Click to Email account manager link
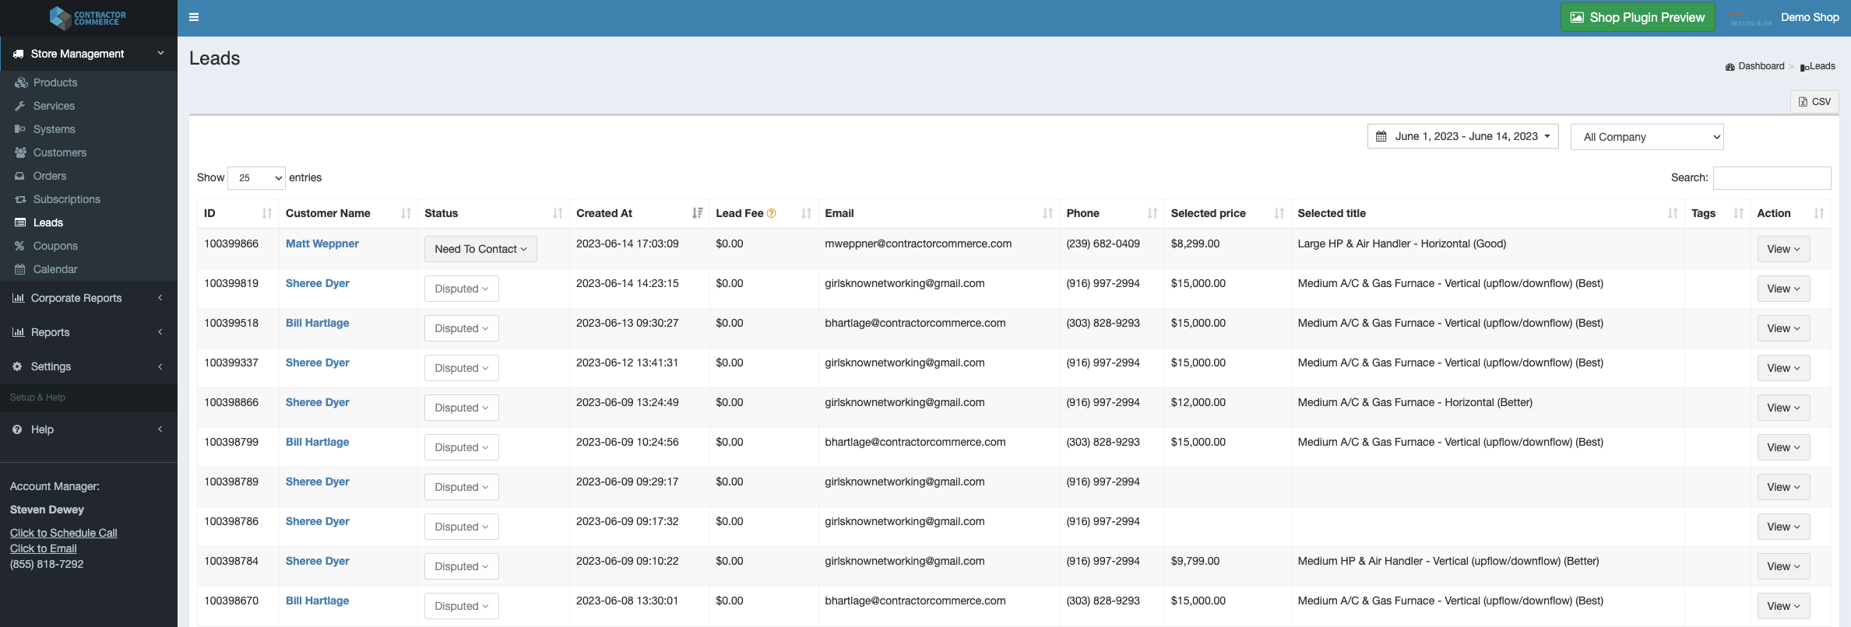1851x627 pixels. point(44,548)
